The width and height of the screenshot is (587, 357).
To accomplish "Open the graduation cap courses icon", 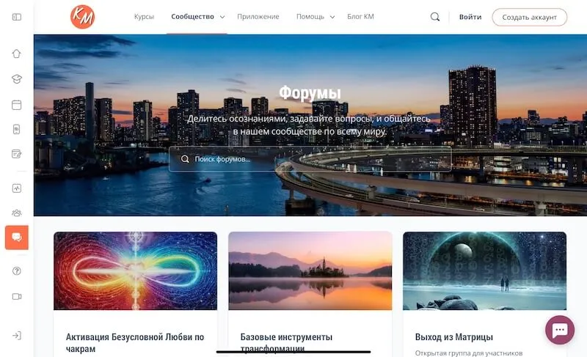I will pyautogui.click(x=16, y=79).
